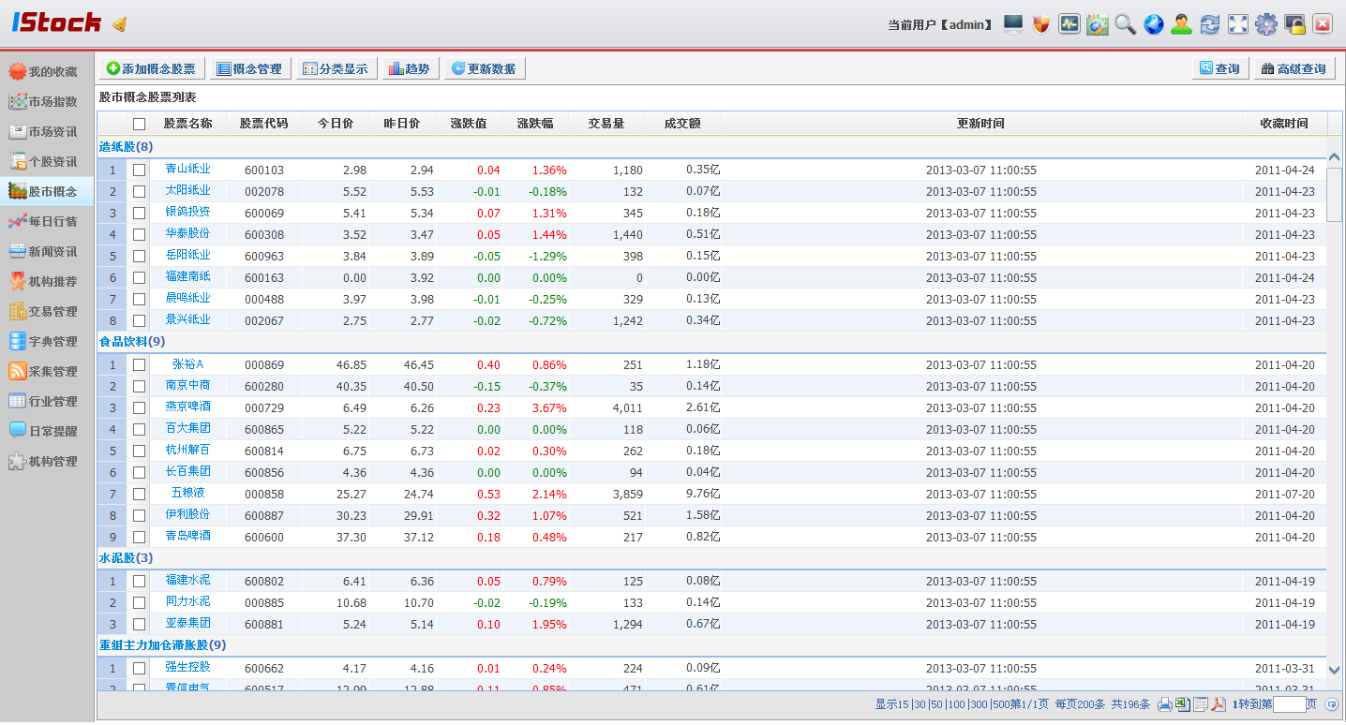
Task: Open 每日行情 in the sidebar
Action: click(47, 222)
